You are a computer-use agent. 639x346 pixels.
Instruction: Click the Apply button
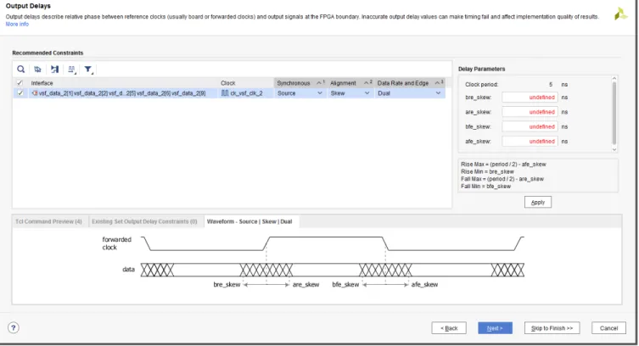click(x=538, y=203)
